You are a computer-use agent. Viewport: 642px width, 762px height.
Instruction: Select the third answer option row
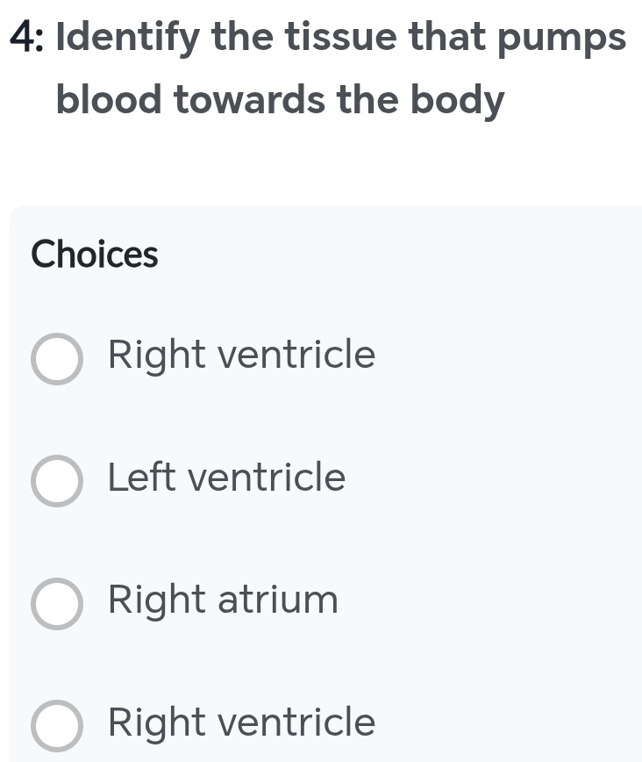click(x=175, y=602)
